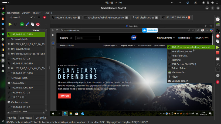Click the back arrow in remote Edge browser
Image resolution: width=221 pixels, height=124 pixels.
point(53,30)
